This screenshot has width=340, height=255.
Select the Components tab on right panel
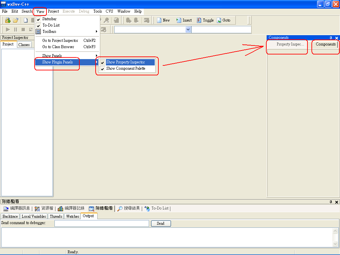326,44
